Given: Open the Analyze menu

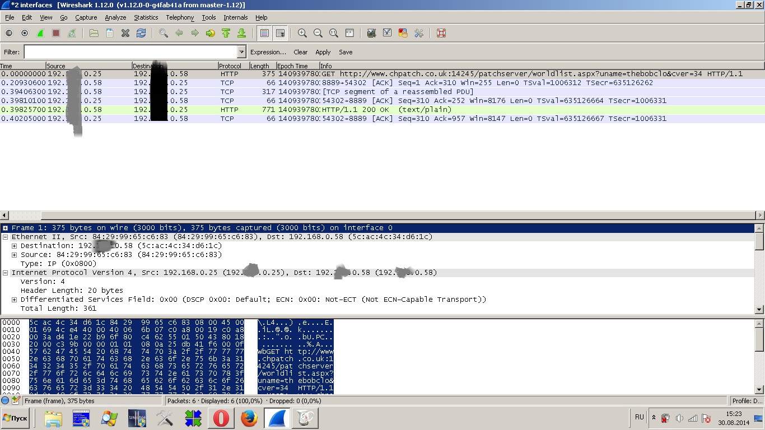Looking at the screenshot, I should pos(115,17).
